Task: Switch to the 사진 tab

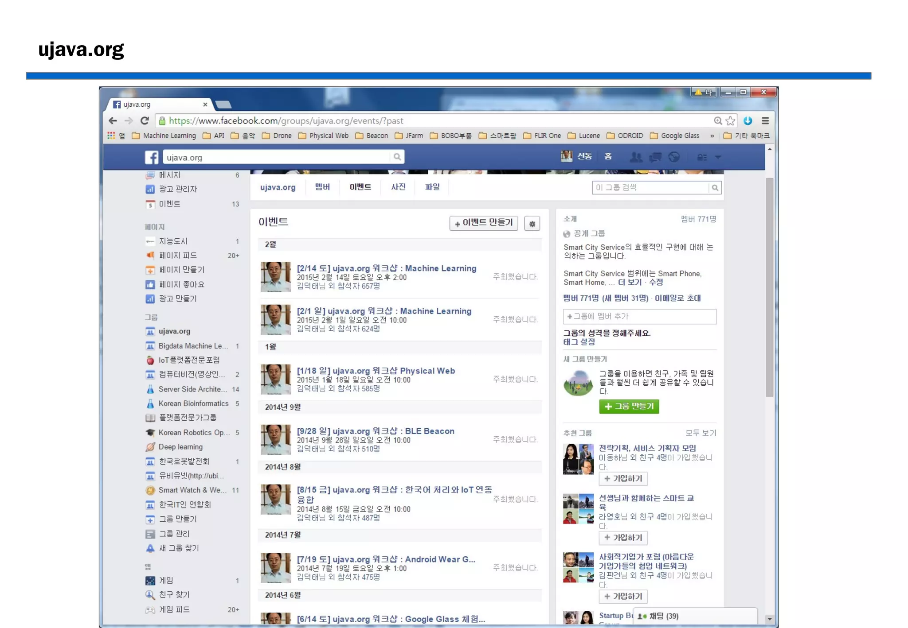Action: pos(398,187)
